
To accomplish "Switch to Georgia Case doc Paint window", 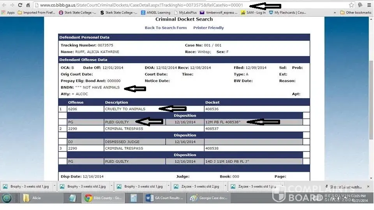I will click(209, 198).
